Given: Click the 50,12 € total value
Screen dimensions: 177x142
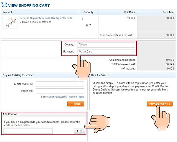Looking at the screenshot, I should click(170, 64).
